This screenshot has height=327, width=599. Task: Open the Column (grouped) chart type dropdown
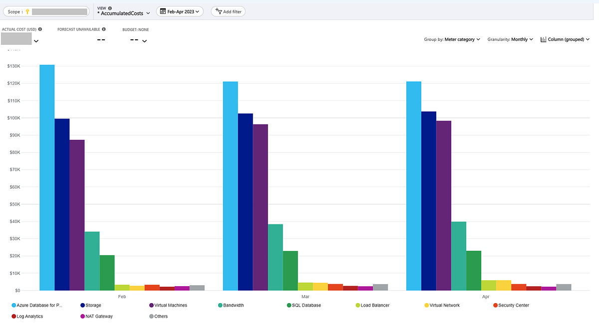[x=565, y=39]
